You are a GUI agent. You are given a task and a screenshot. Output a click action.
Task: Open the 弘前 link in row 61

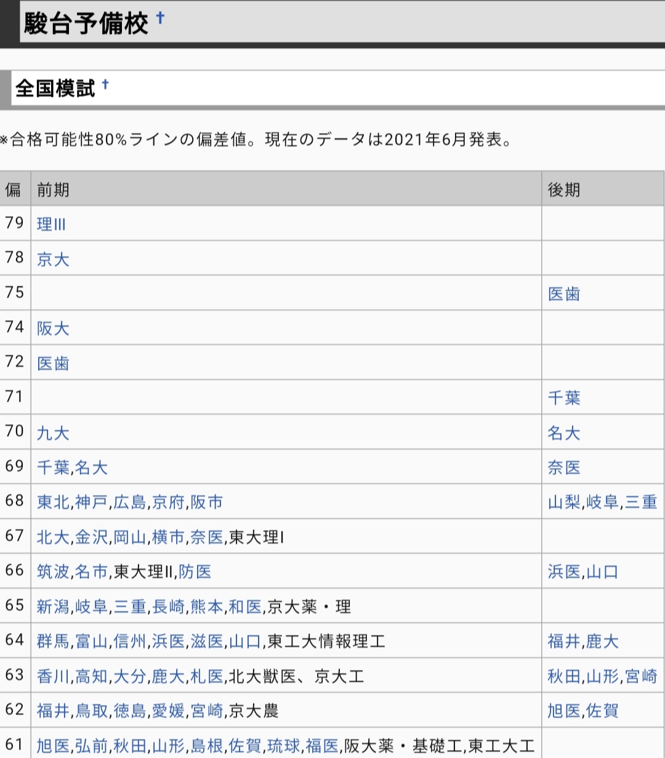pos(91,746)
